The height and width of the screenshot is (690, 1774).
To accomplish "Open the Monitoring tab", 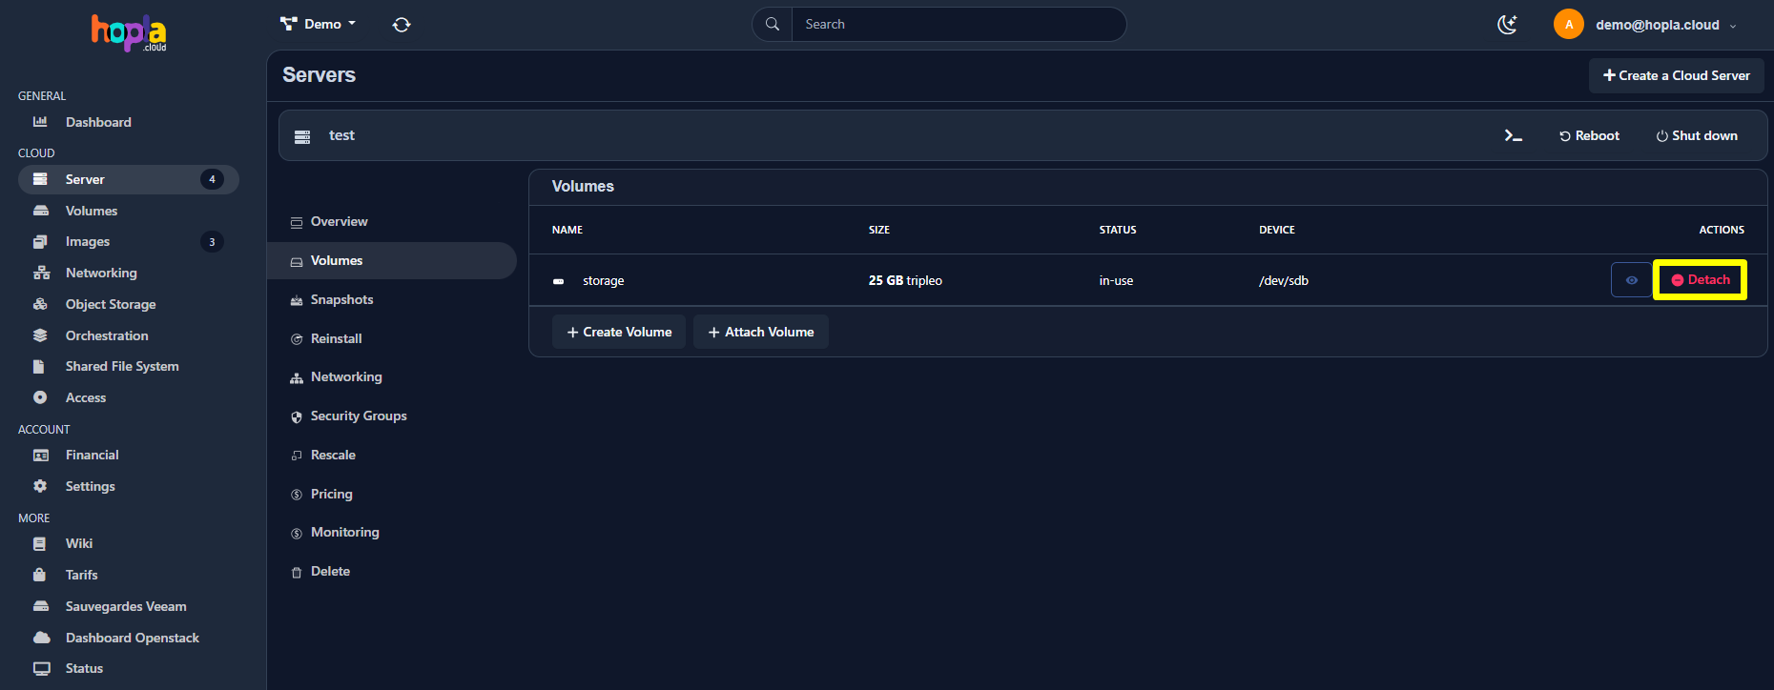I will click(x=344, y=532).
